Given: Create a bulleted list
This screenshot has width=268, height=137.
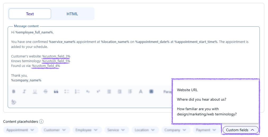Looking at the screenshot, I should (x=67, y=91).
